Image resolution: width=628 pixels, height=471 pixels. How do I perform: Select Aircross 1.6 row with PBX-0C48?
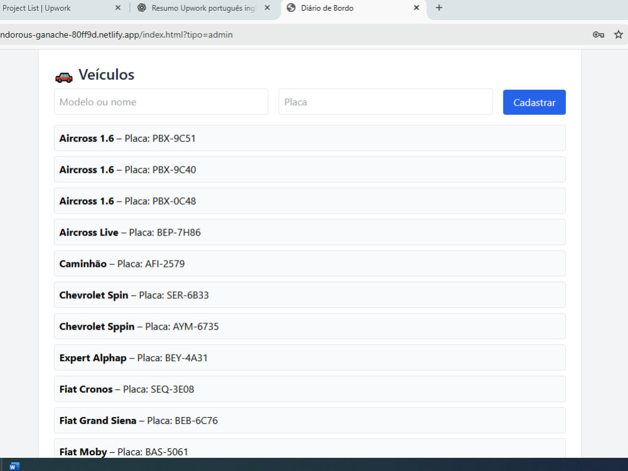tap(310, 201)
